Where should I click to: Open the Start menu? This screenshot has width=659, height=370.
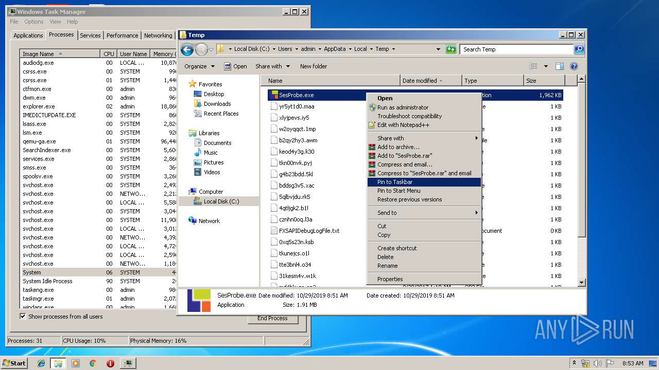pyautogui.click(x=14, y=363)
